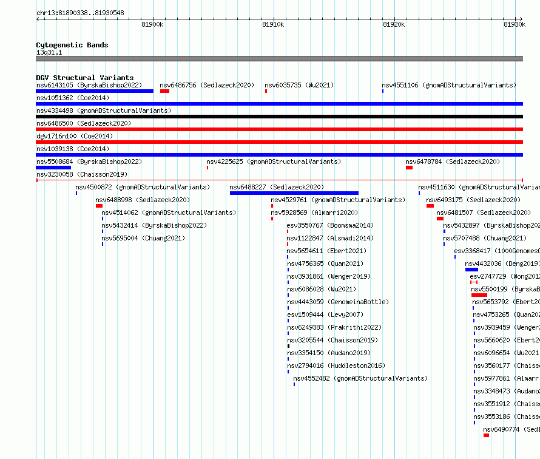
Task: Click the 81900k ruler marker
Action: pyautogui.click(x=152, y=24)
